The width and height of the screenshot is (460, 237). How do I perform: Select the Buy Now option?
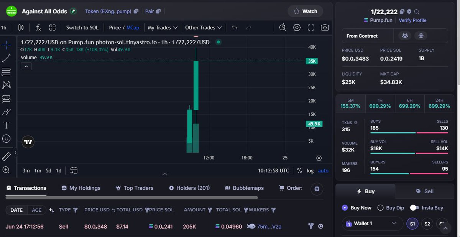click(356, 208)
